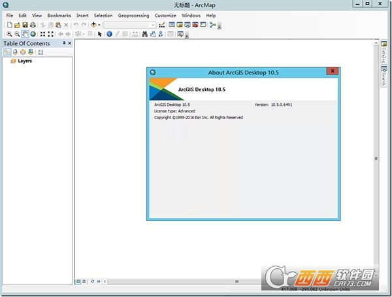392x297 pixels.
Task: Click License type: Advanced text
Action: [174, 111]
